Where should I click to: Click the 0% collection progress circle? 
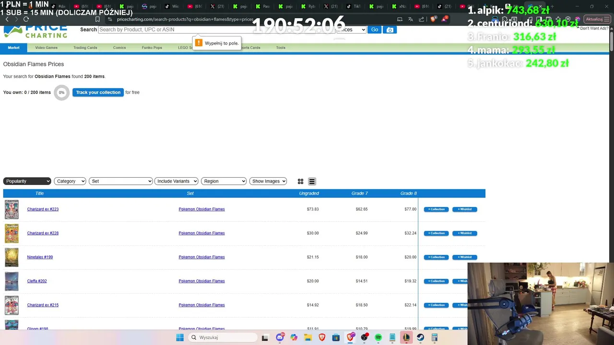tap(61, 92)
